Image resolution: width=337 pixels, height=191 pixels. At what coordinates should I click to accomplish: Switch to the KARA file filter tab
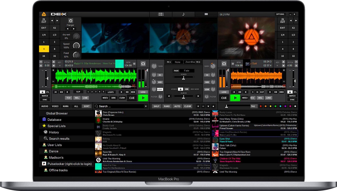click(66, 106)
